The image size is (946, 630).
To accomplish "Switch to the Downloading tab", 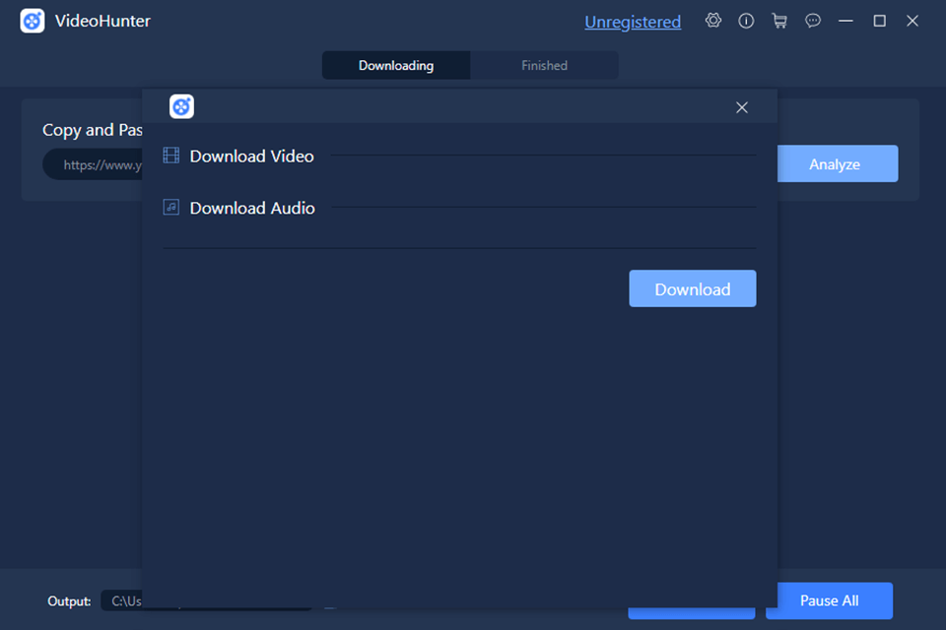I will (396, 65).
